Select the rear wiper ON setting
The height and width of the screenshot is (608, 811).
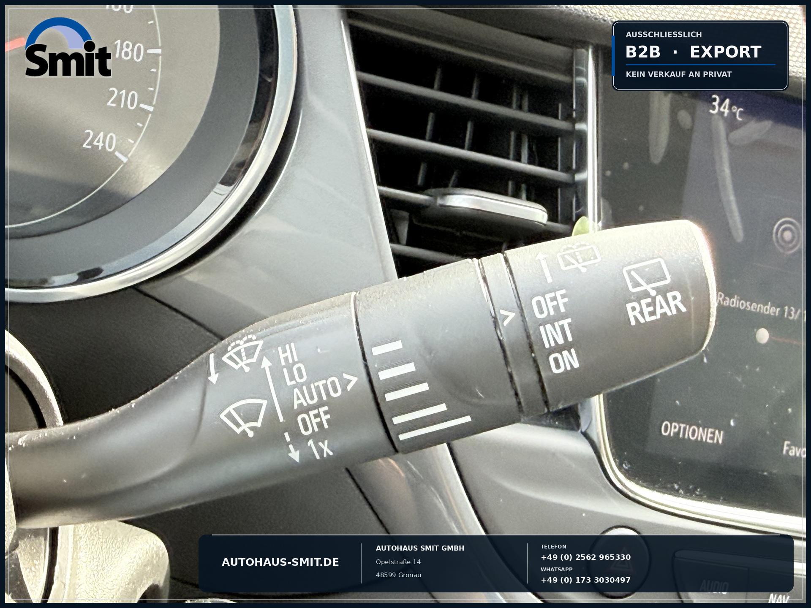(x=564, y=361)
